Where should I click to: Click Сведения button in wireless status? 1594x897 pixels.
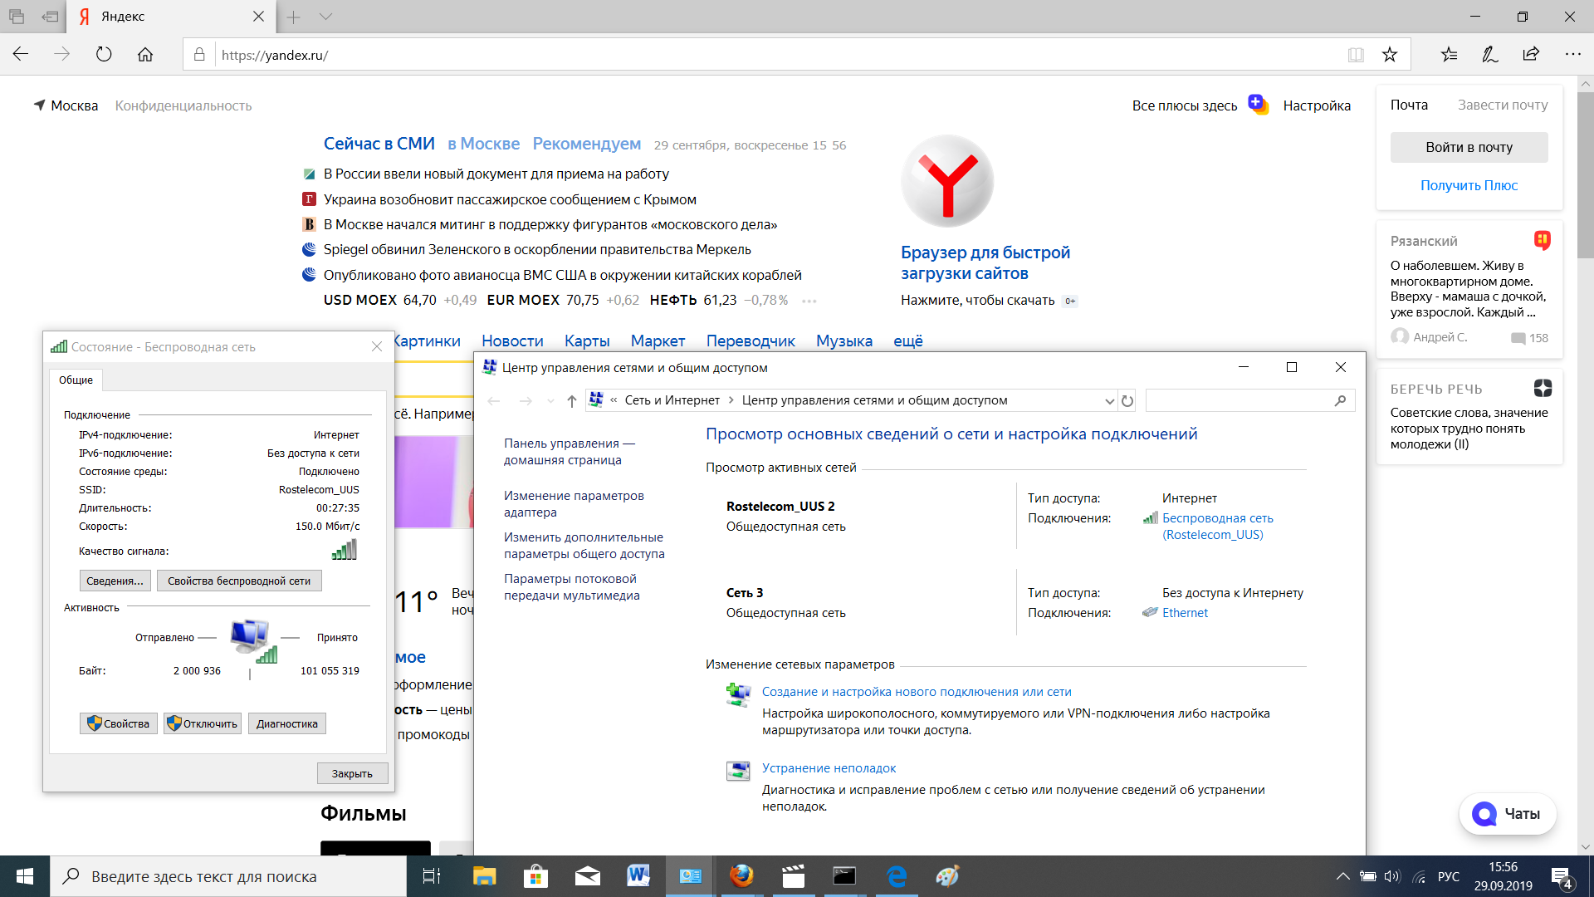click(115, 581)
